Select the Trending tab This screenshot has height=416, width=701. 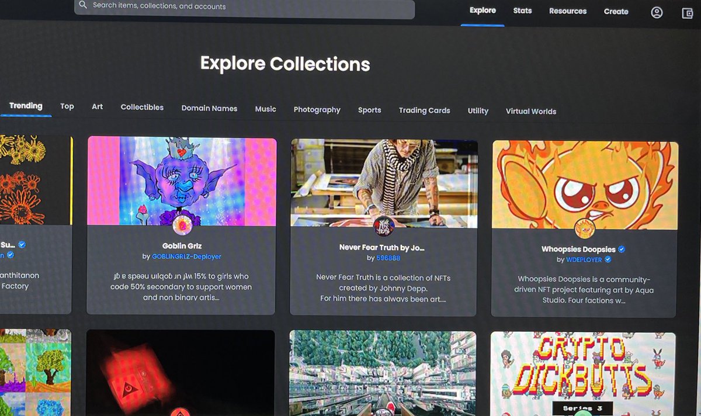click(x=26, y=106)
